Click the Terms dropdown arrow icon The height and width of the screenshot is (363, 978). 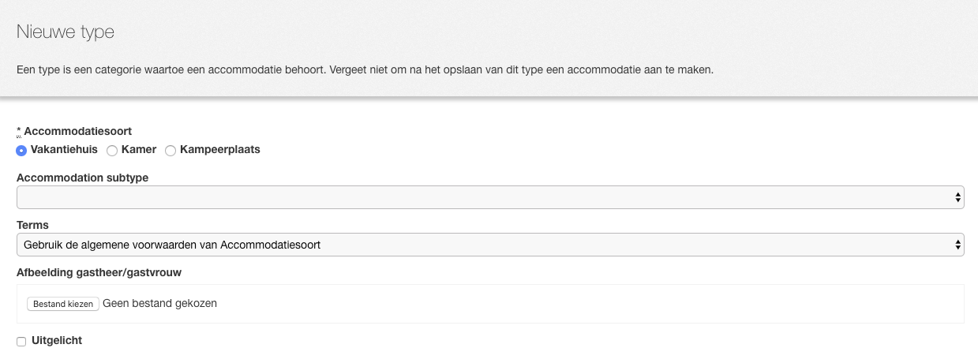click(957, 245)
